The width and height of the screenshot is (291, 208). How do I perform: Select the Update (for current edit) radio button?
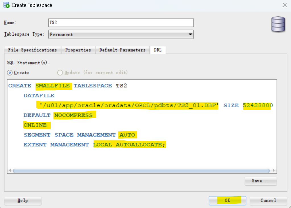point(60,73)
